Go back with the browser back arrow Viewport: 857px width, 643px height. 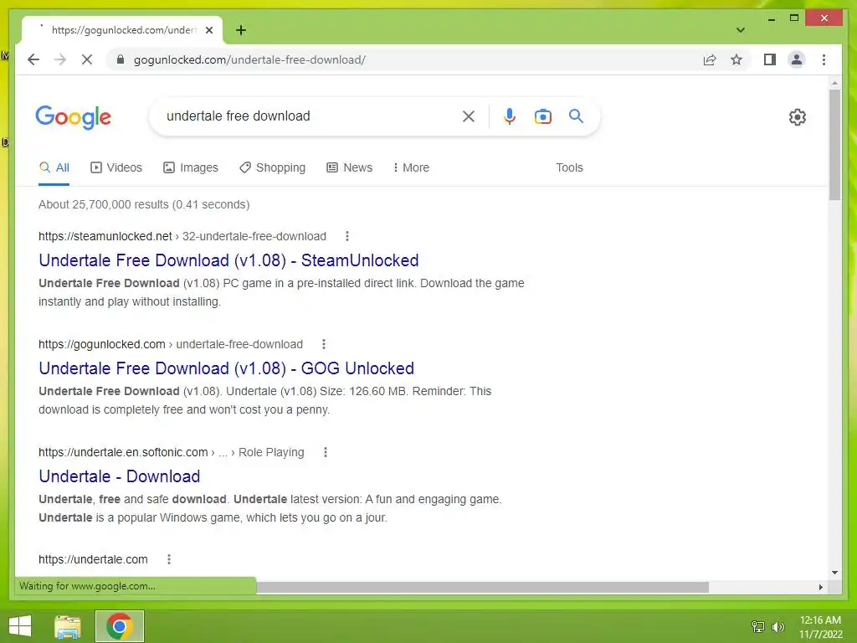[33, 59]
